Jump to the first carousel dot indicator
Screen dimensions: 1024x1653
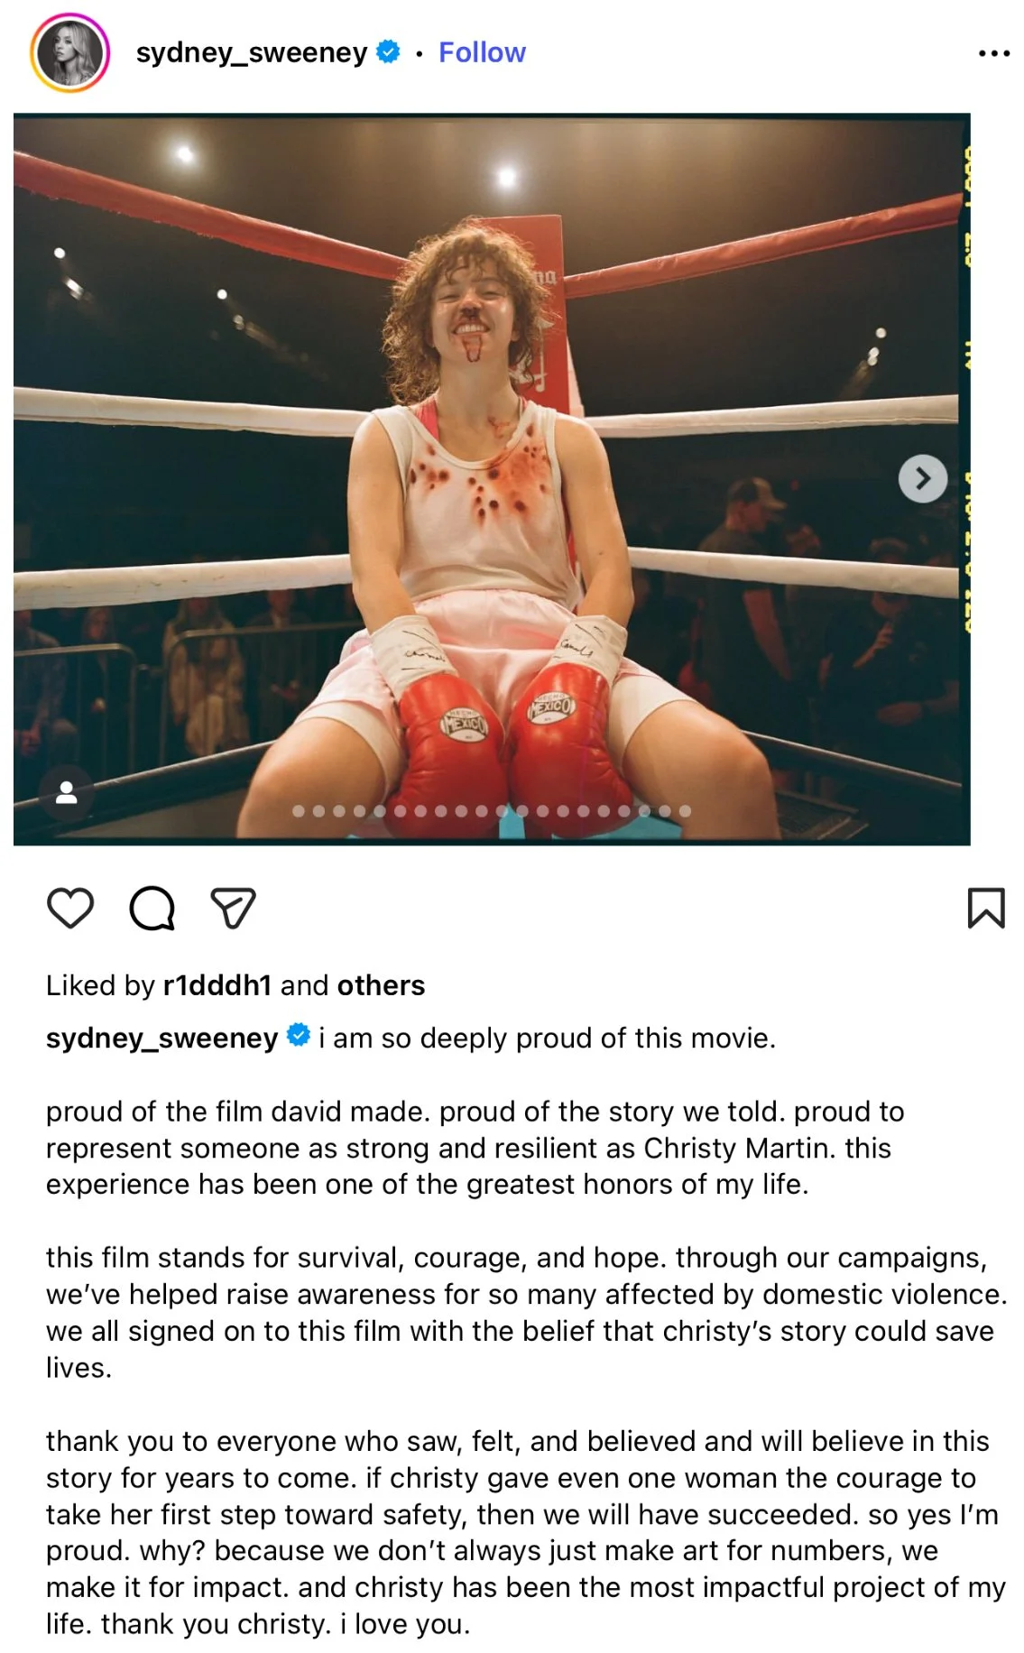[299, 811]
